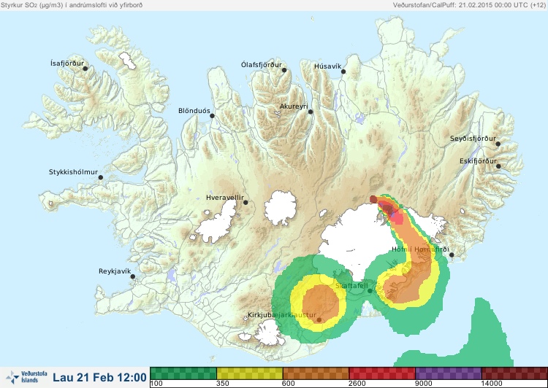Click the Kirkjubæjarklaustur marker dot
The width and height of the screenshot is (548, 388).
pos(319,319)
